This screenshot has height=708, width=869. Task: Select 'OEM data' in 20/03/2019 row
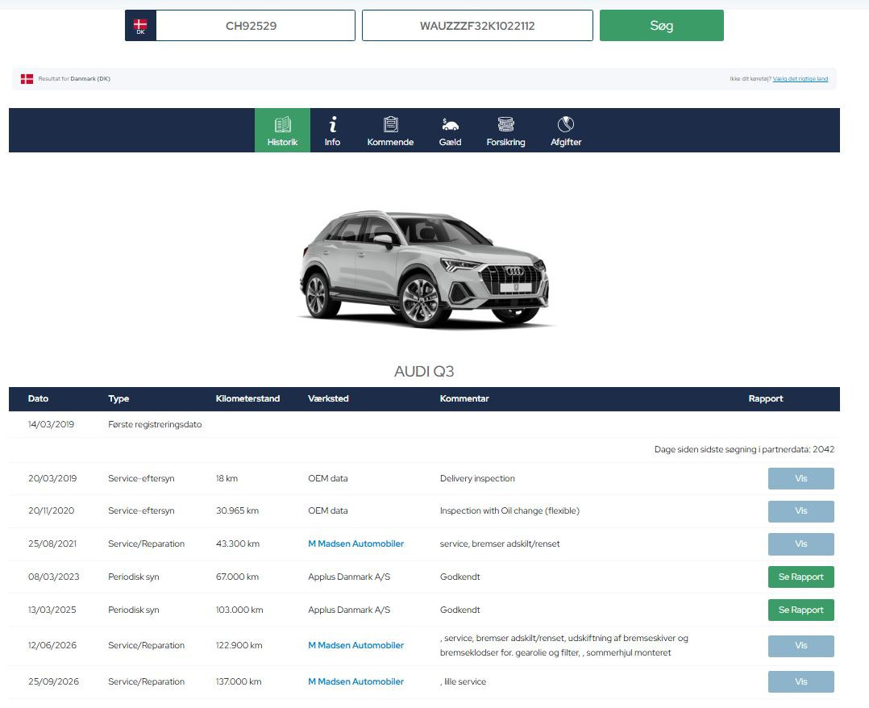328,478
